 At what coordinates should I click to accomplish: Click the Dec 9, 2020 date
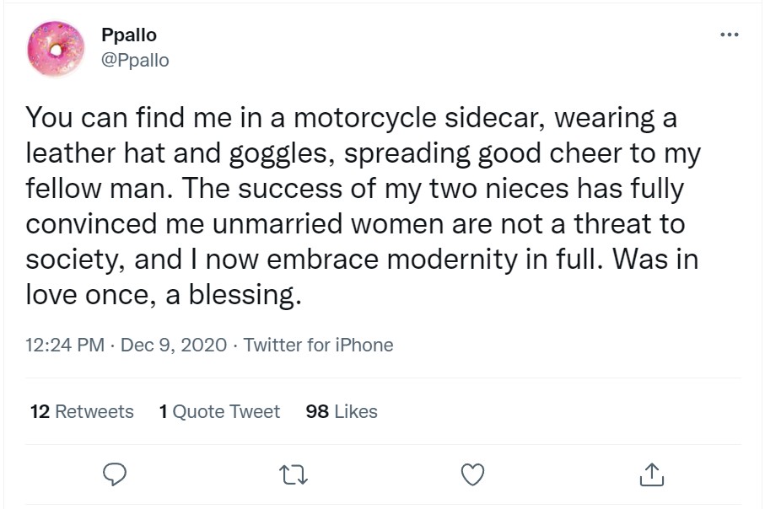click(174, 345)
